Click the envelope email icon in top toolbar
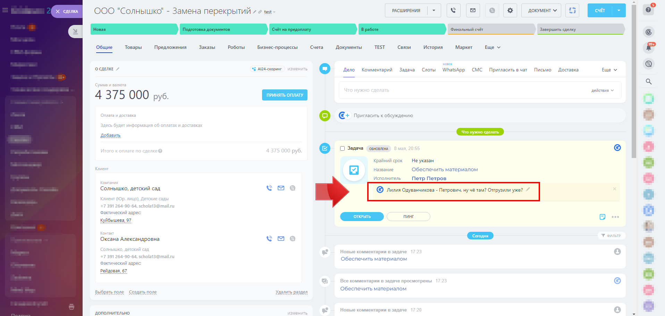The height and width of the screenshot is (316, 665). click(x=473, y=10)
